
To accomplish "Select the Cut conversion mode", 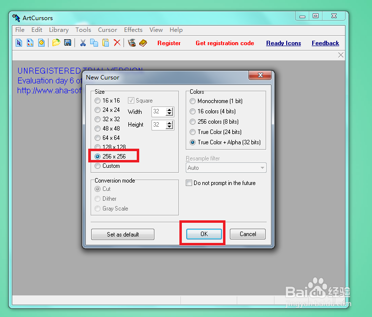I will point(102,189).
